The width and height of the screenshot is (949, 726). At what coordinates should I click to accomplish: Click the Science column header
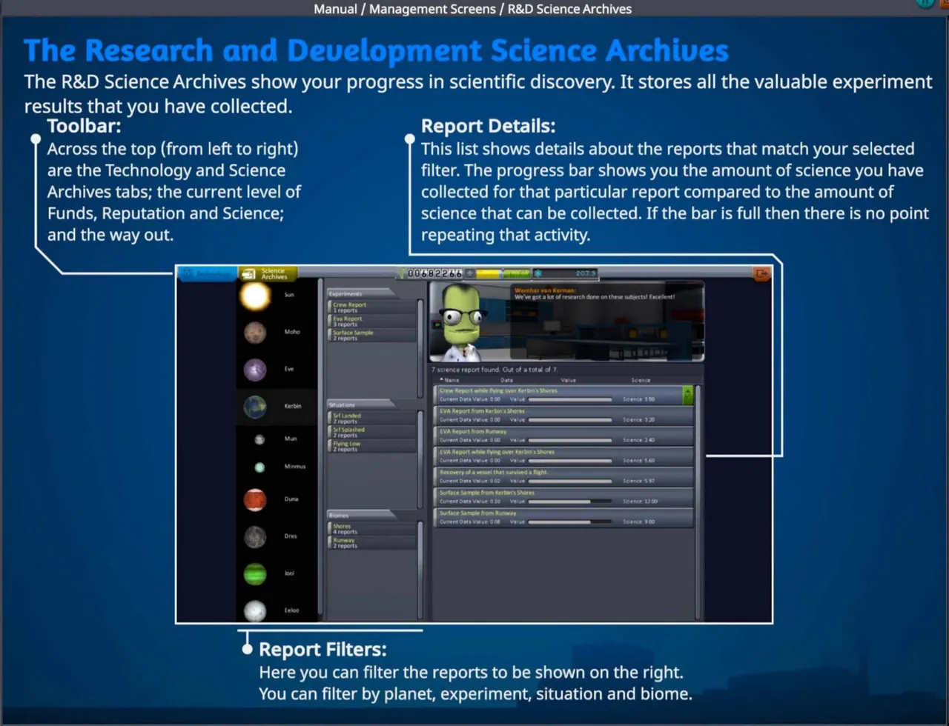(x=641, y=380)
